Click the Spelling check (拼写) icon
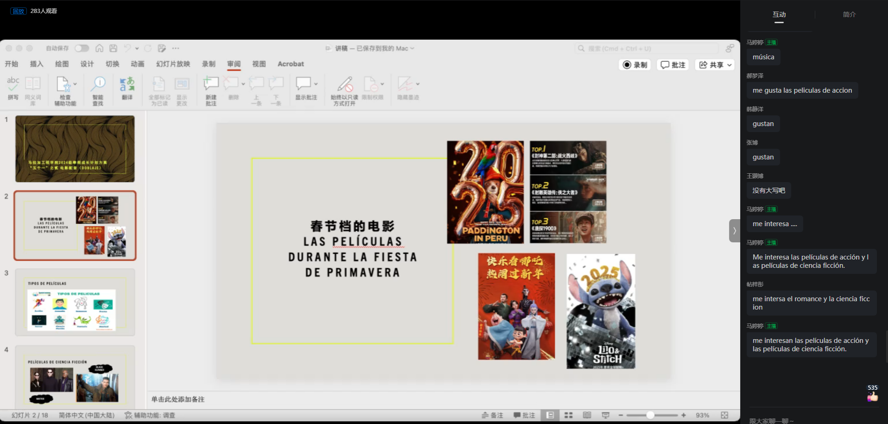Viewport: 888px width, 424px height. [13, 87]
